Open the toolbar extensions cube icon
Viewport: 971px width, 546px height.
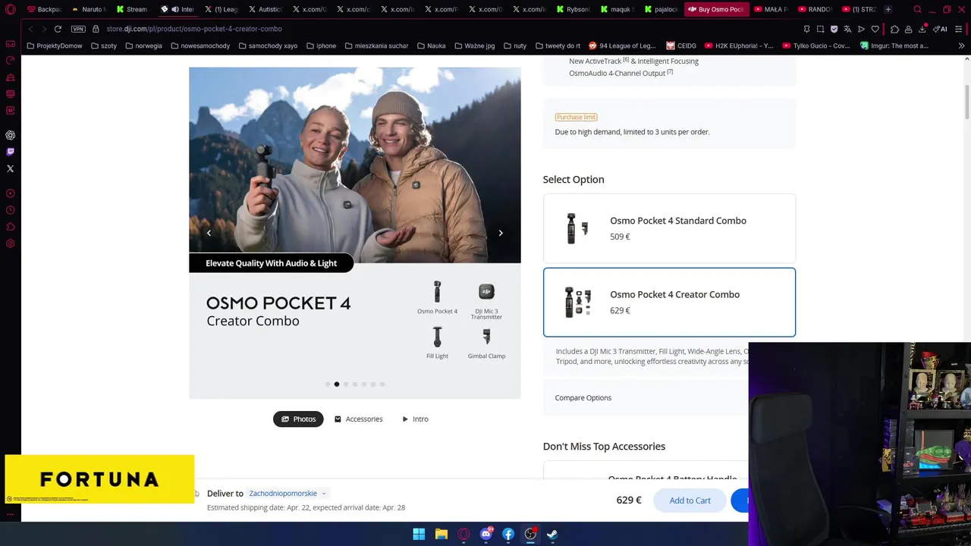point(895,29)
